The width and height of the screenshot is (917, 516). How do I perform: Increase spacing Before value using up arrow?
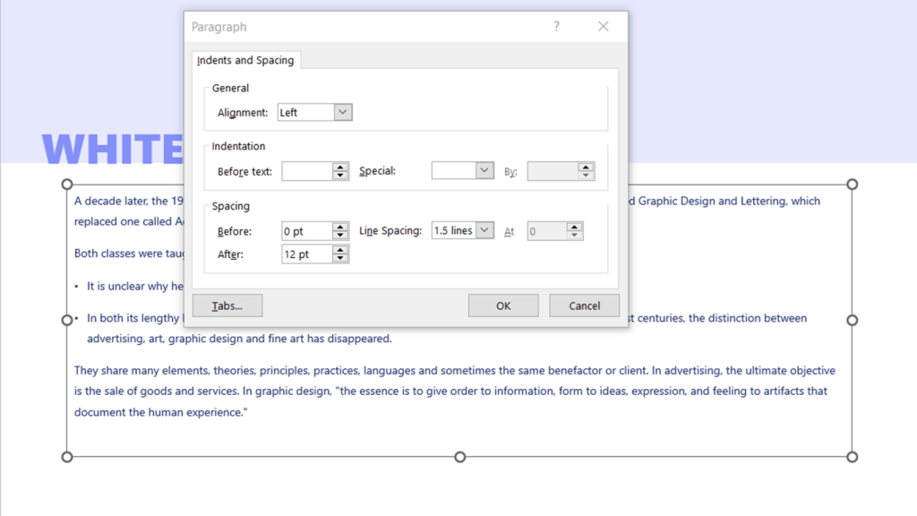tap(340, 227)
